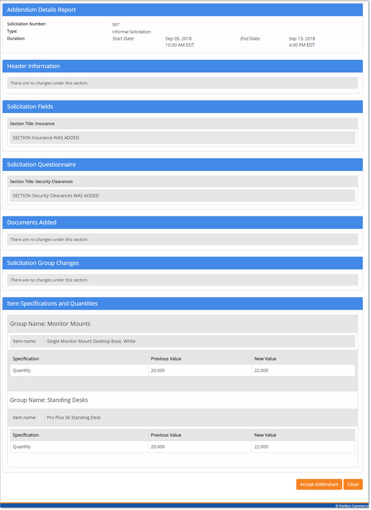
Task: Click the Perfect Commerce copyright text
Action: tap(352, 506)
